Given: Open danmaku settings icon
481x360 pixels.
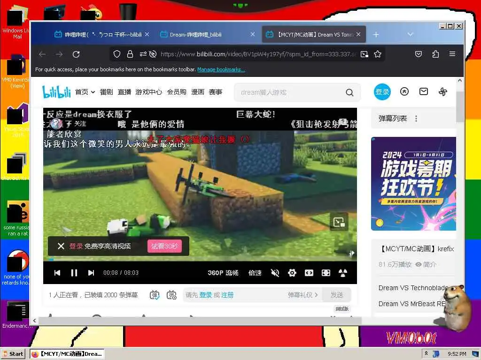Looking at the screenshot, I should click(x=171, y=295).
